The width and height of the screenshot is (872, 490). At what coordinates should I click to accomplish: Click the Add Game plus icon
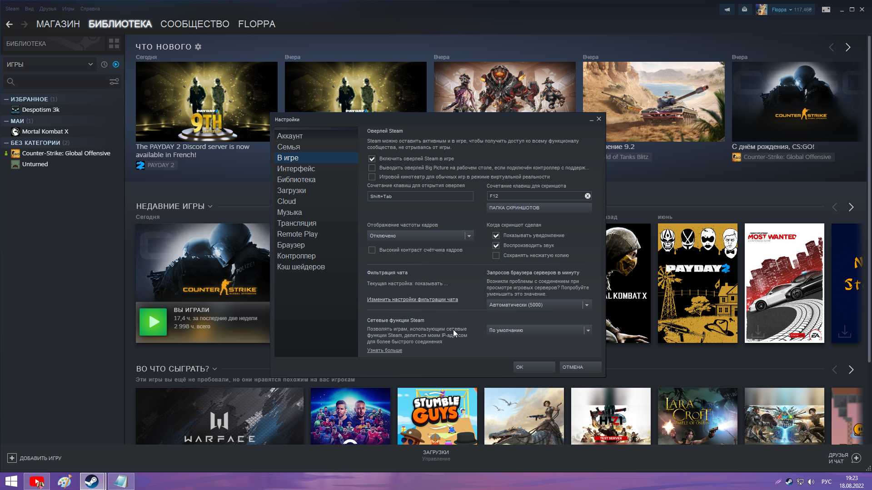(x=12, y=458)
